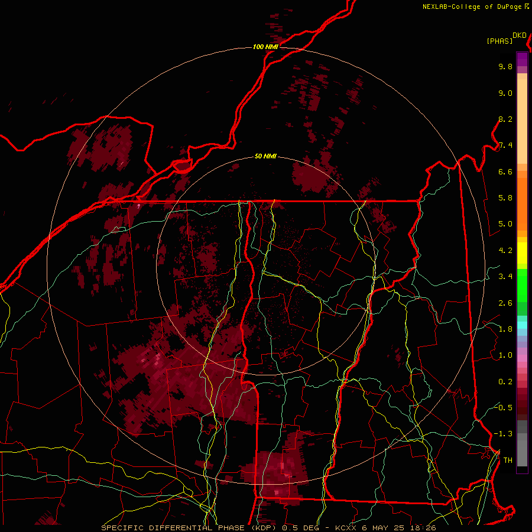Click the 3.4 value on the scale

coord(505,277)
